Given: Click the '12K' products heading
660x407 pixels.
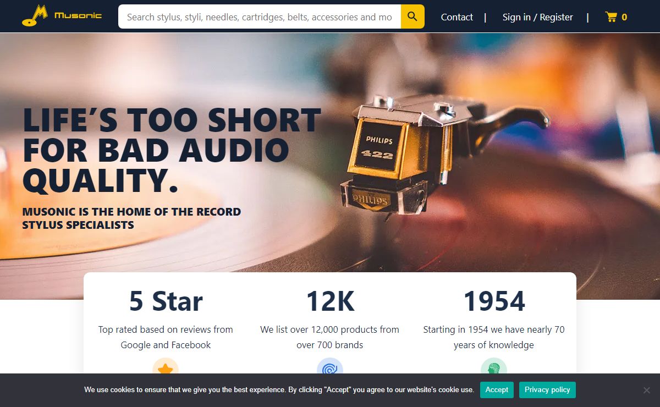Looking at the screenshot, I should 330,301.
